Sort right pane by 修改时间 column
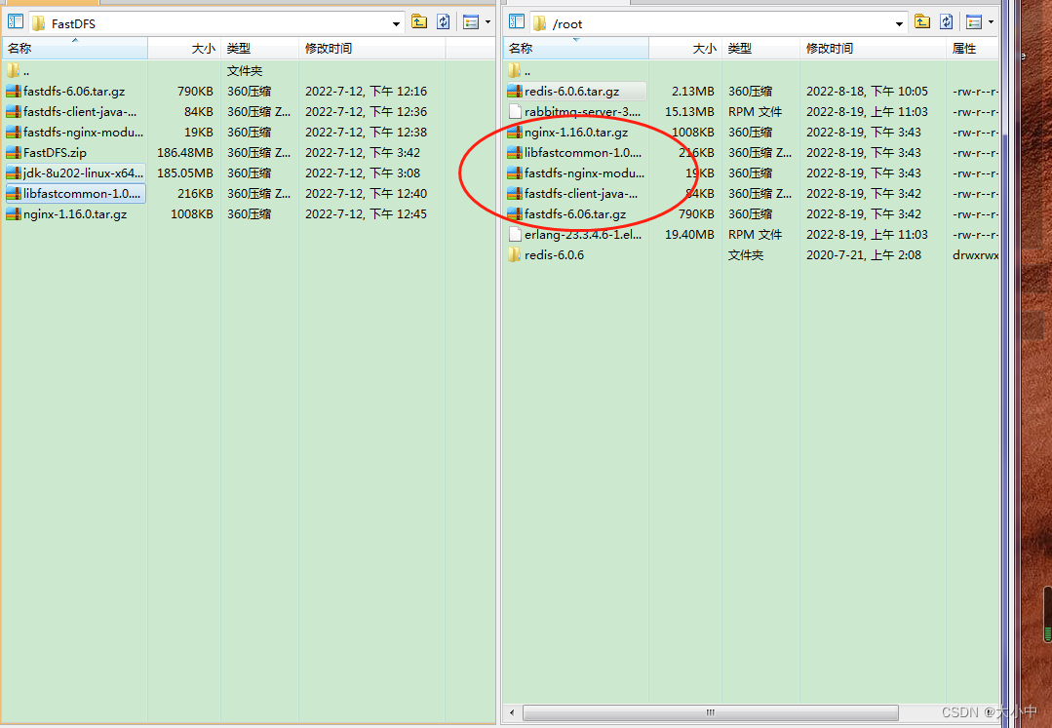Screen dimensions: 1052x728 click(873, 49)
